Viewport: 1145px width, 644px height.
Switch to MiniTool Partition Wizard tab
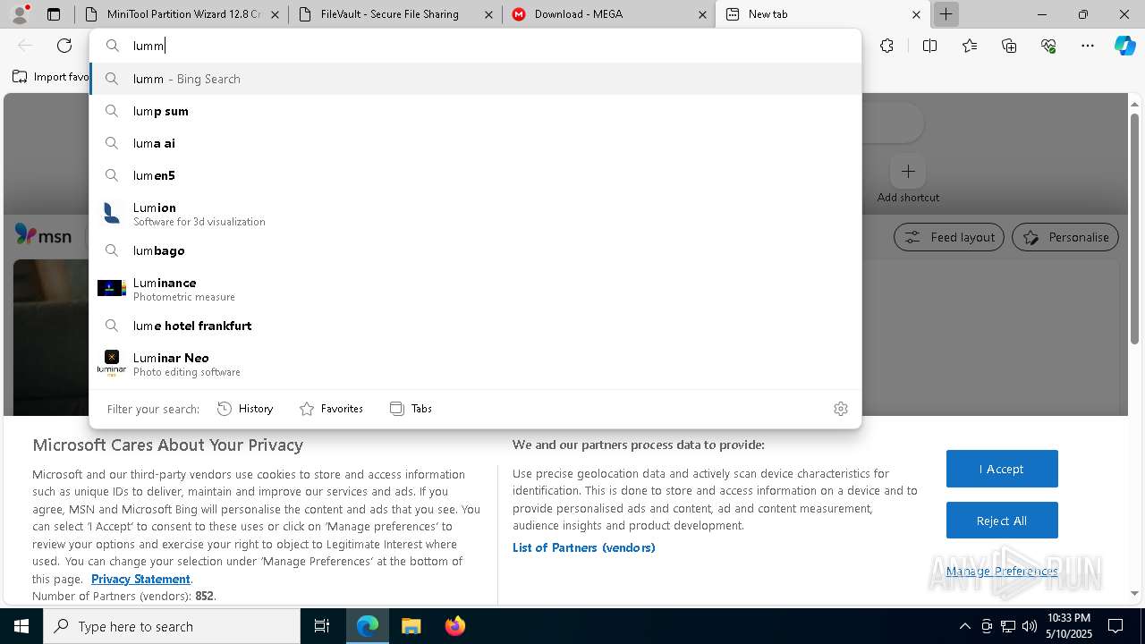(182, 14)
